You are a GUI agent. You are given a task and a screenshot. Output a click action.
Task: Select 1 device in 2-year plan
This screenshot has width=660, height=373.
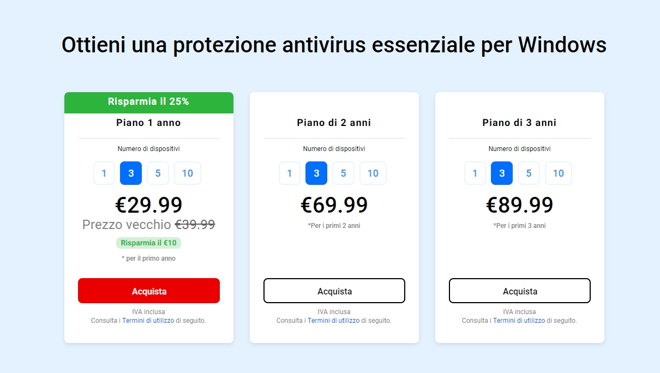click(290, 173)
